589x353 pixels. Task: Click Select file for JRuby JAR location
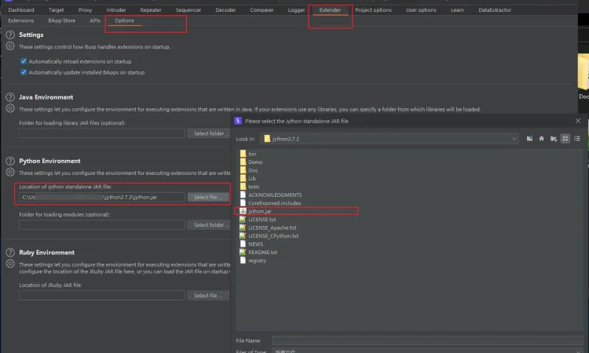point(209,295)
